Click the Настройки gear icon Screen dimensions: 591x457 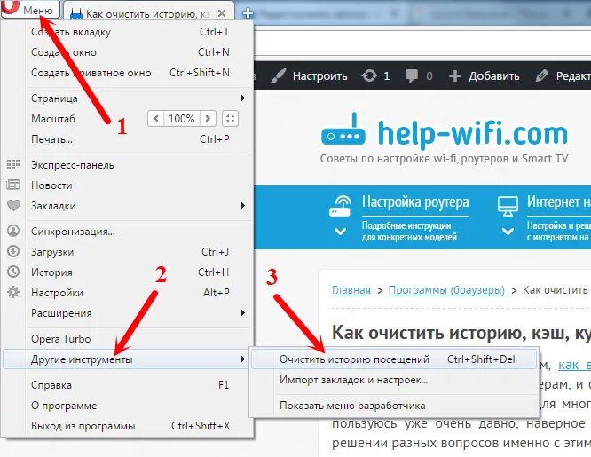13,292
